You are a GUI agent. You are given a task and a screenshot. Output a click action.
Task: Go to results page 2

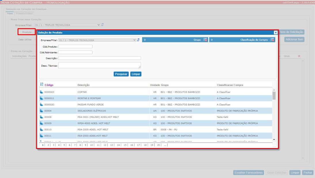[x=48, y=145]
